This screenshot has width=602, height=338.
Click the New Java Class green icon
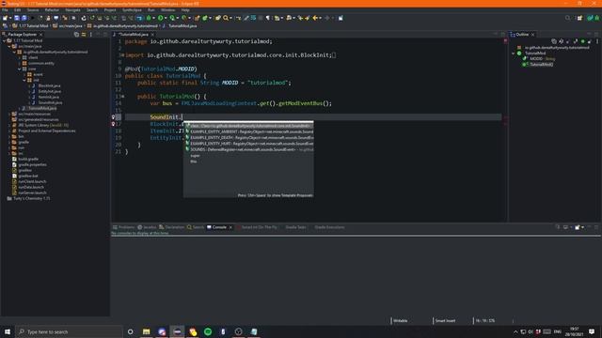[205, 18]
